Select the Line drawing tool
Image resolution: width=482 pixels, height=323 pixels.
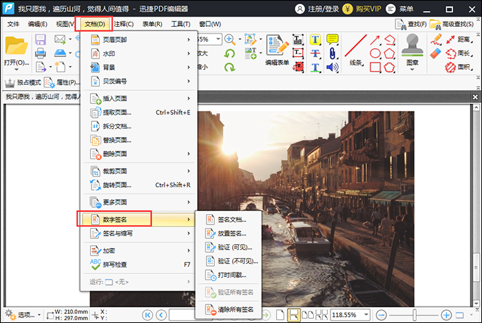click(x=356, y=50)
